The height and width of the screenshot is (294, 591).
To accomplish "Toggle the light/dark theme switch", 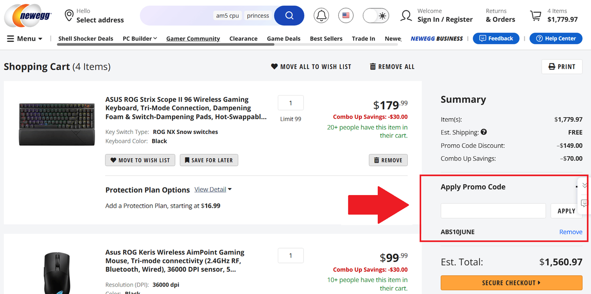I will [x=375, y=15].
